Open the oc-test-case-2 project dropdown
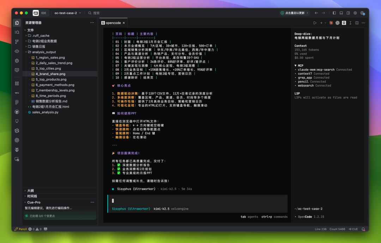381x243 pixels. (67, 13)
